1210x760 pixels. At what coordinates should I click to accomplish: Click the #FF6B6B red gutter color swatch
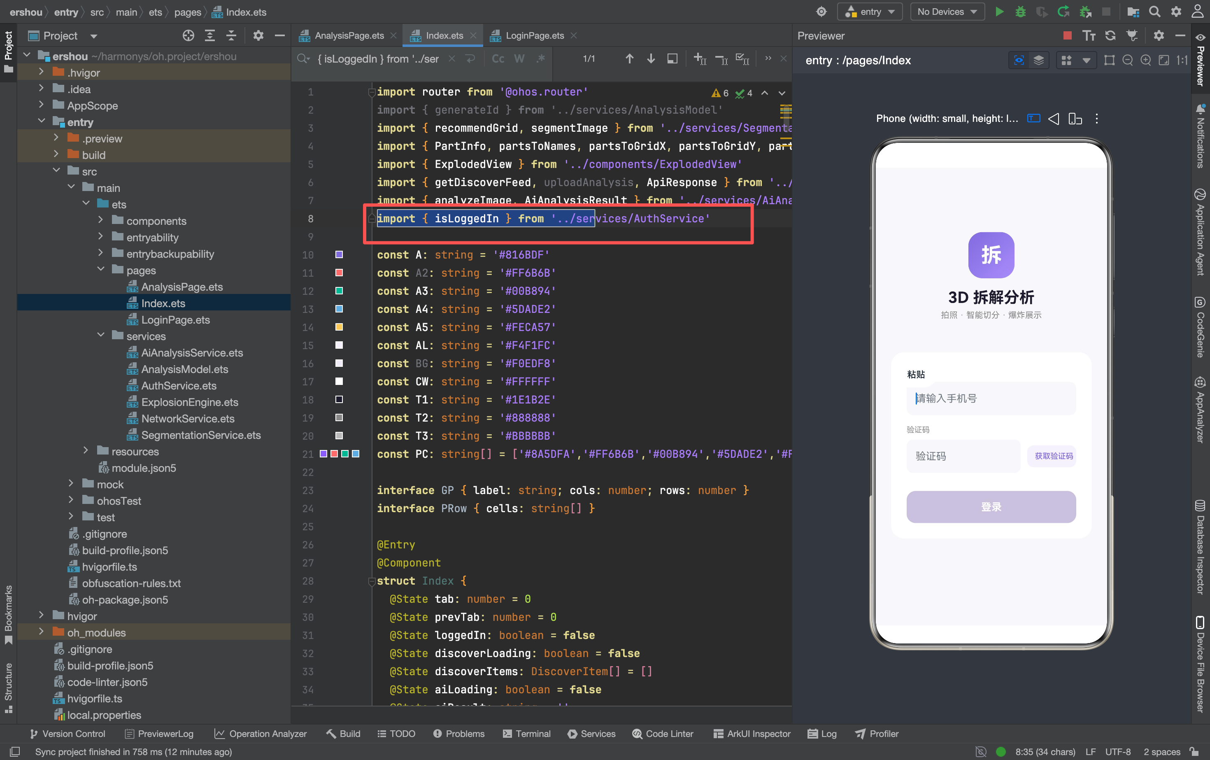coord(339,273)
